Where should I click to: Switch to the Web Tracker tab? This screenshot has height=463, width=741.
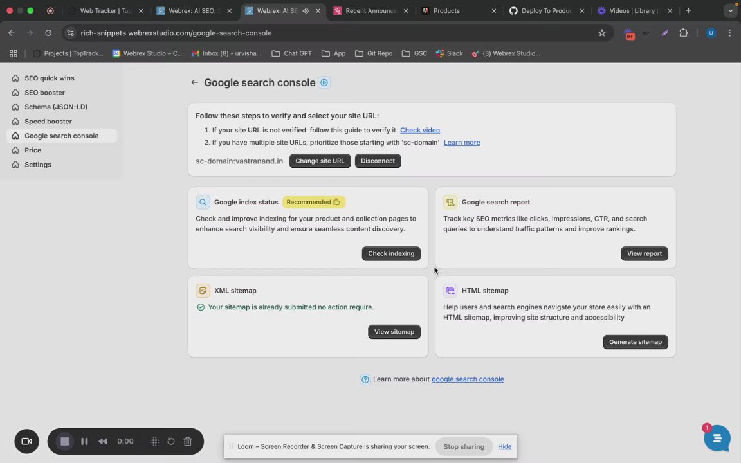click(104, 10)
